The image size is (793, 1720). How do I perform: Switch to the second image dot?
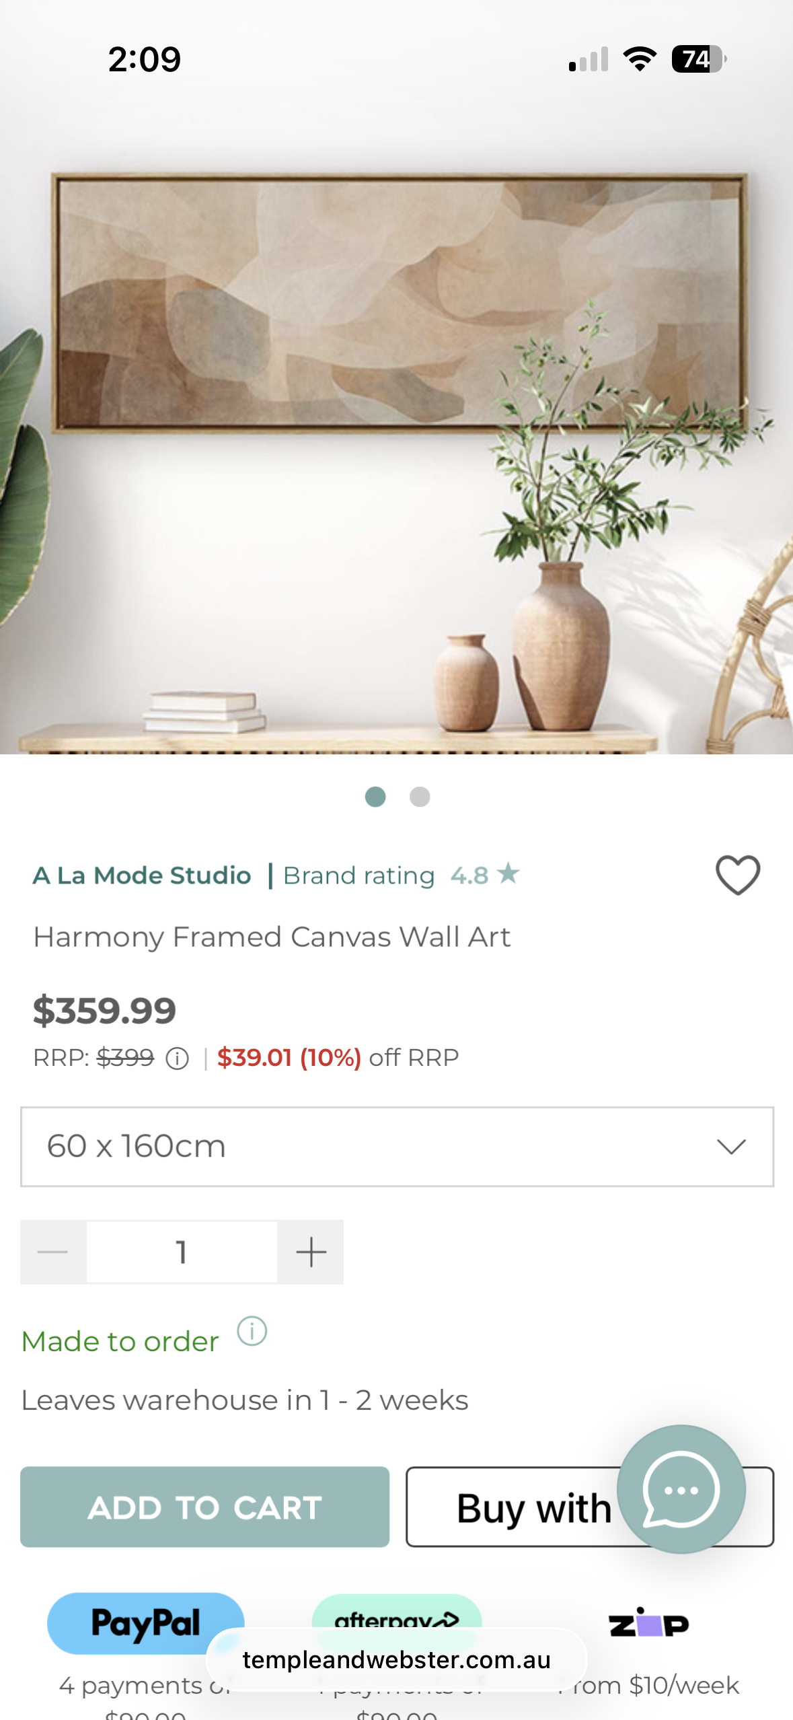pos(420,797)
